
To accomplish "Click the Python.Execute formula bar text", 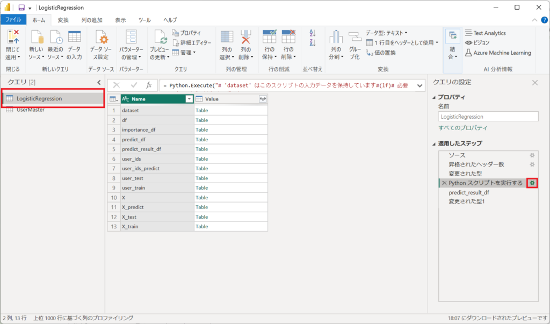I will [286, 85].
